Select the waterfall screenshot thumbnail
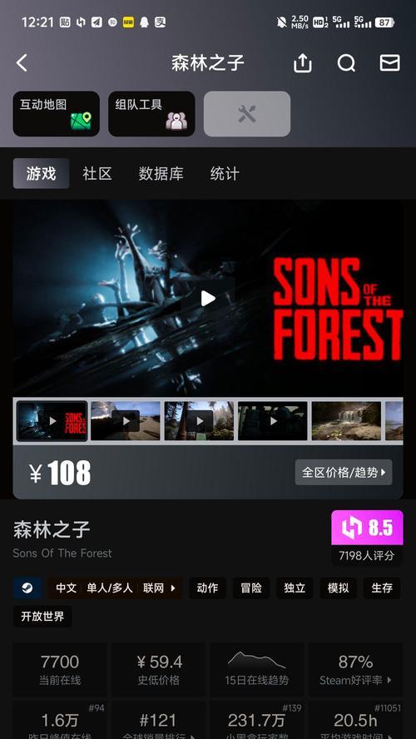The width and height of the screenshot is (416, 739). (346, 421)
